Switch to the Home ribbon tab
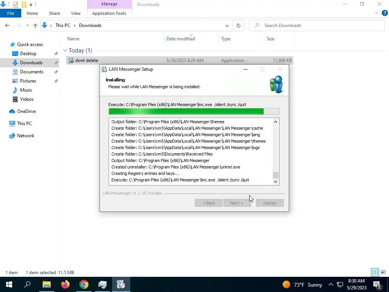This screenshot has height=292, width=389. coord(32,13)
